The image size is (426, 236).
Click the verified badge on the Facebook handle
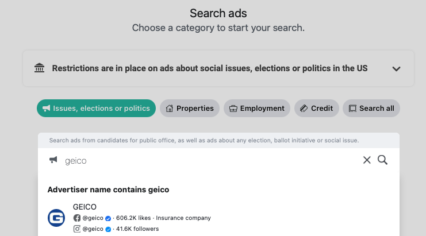pos(108,218)
